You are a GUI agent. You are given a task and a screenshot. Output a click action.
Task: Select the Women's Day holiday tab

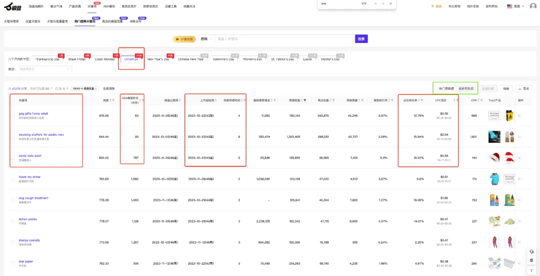(252, 59)
